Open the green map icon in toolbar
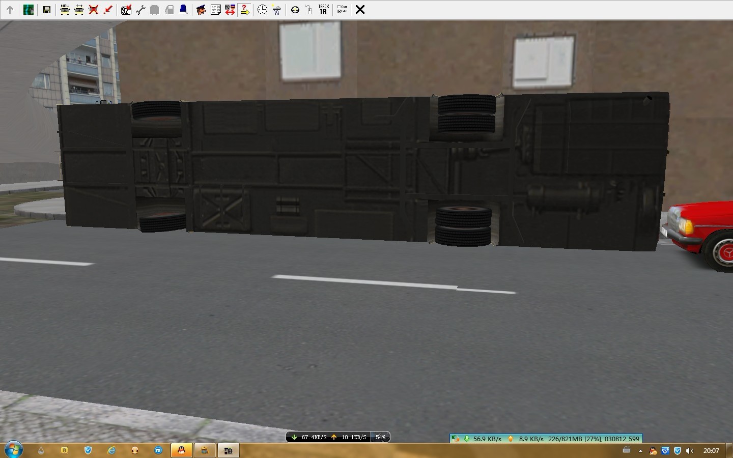The image size is (733, 458). click(29, 10)
